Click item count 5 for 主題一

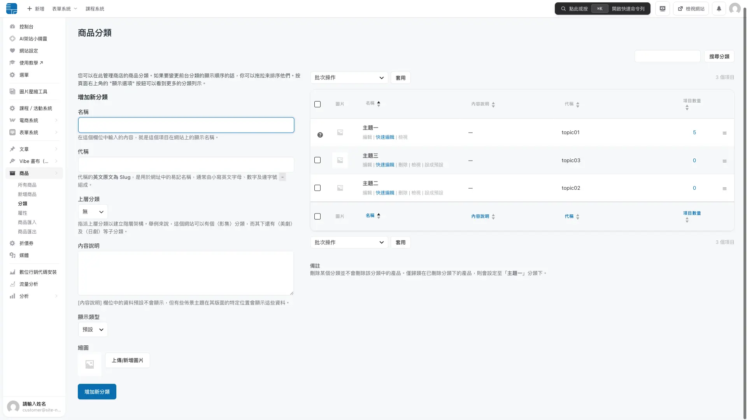click(x=694, y=133)
